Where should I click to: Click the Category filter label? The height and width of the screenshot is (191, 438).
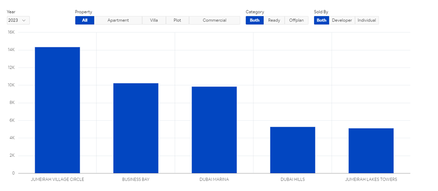coord(255,12)
